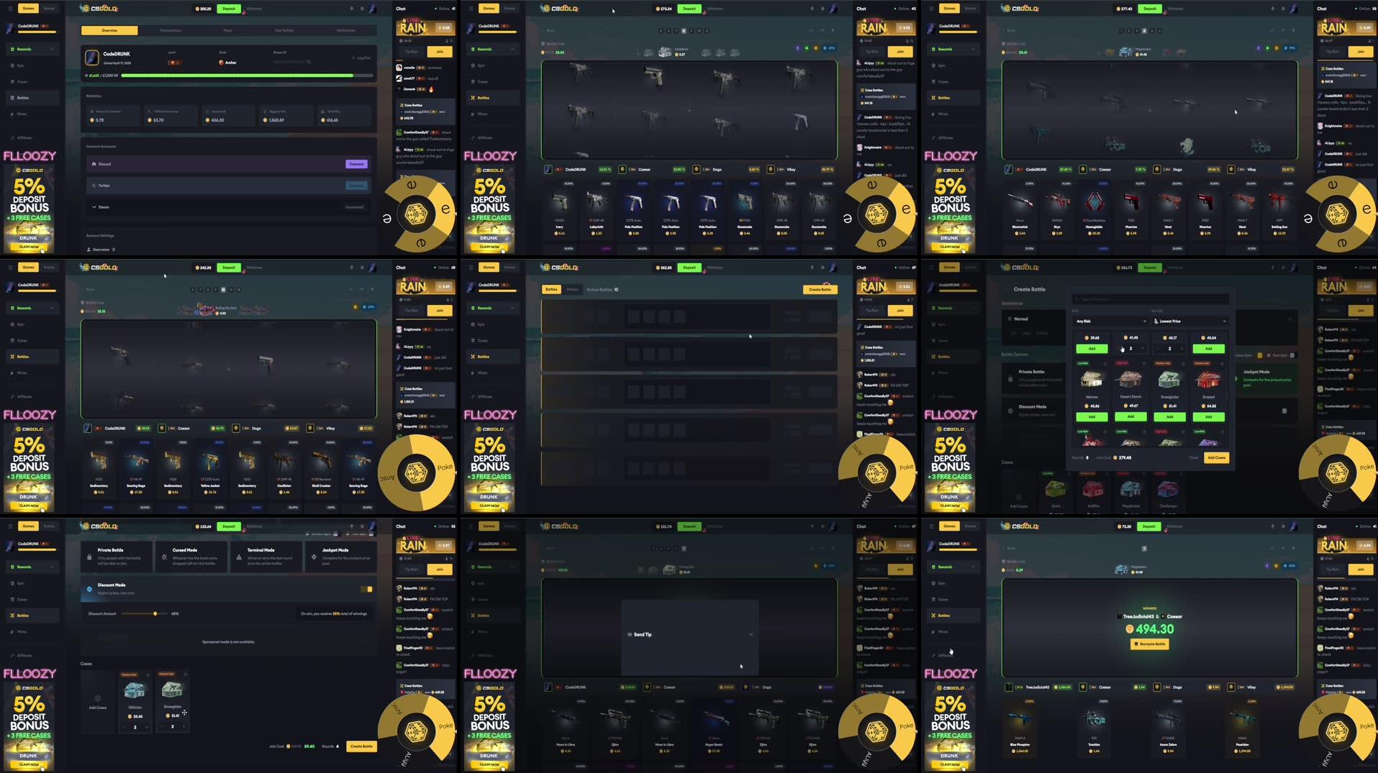
Task: Decrease the Snowglobe case quantity in the Cases row
Action: 161,726
